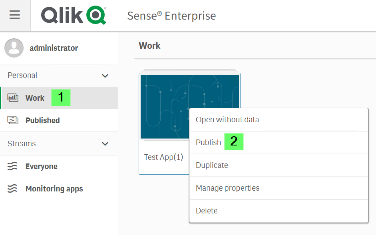Select Duplicate in the context menu
The height and width of the screenshot is (235, 376).
[211, 165]
